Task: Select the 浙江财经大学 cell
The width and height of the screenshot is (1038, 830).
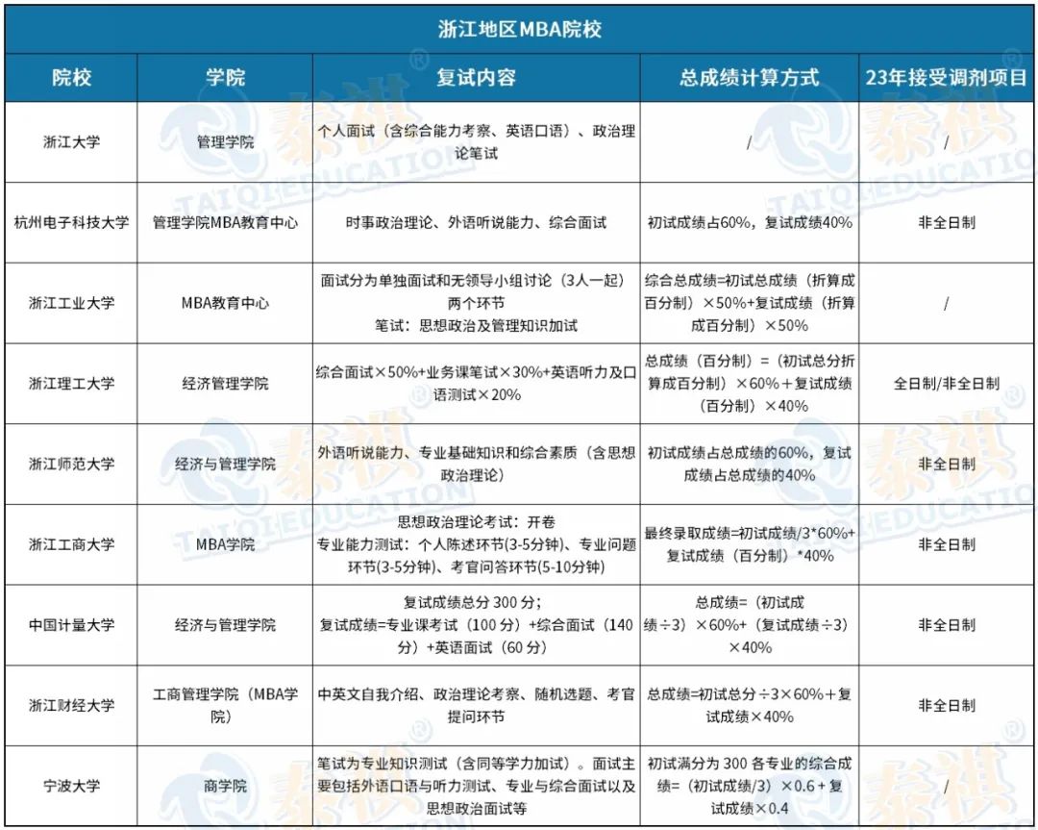Action: 71,705
